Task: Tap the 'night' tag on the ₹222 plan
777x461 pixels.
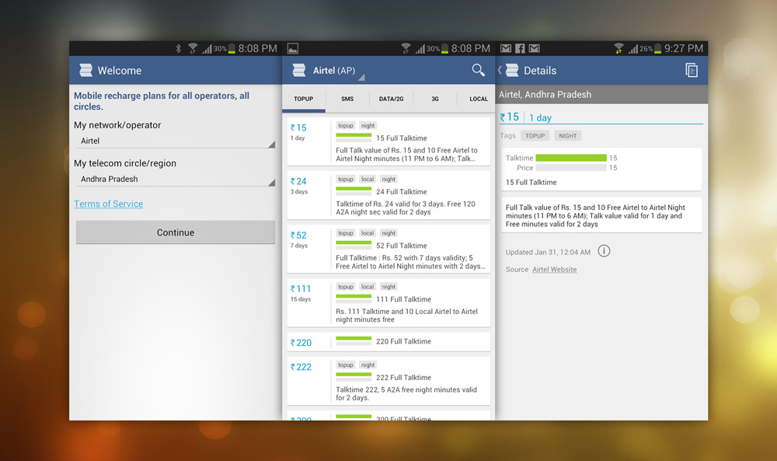Action: (x=368, y=365)
